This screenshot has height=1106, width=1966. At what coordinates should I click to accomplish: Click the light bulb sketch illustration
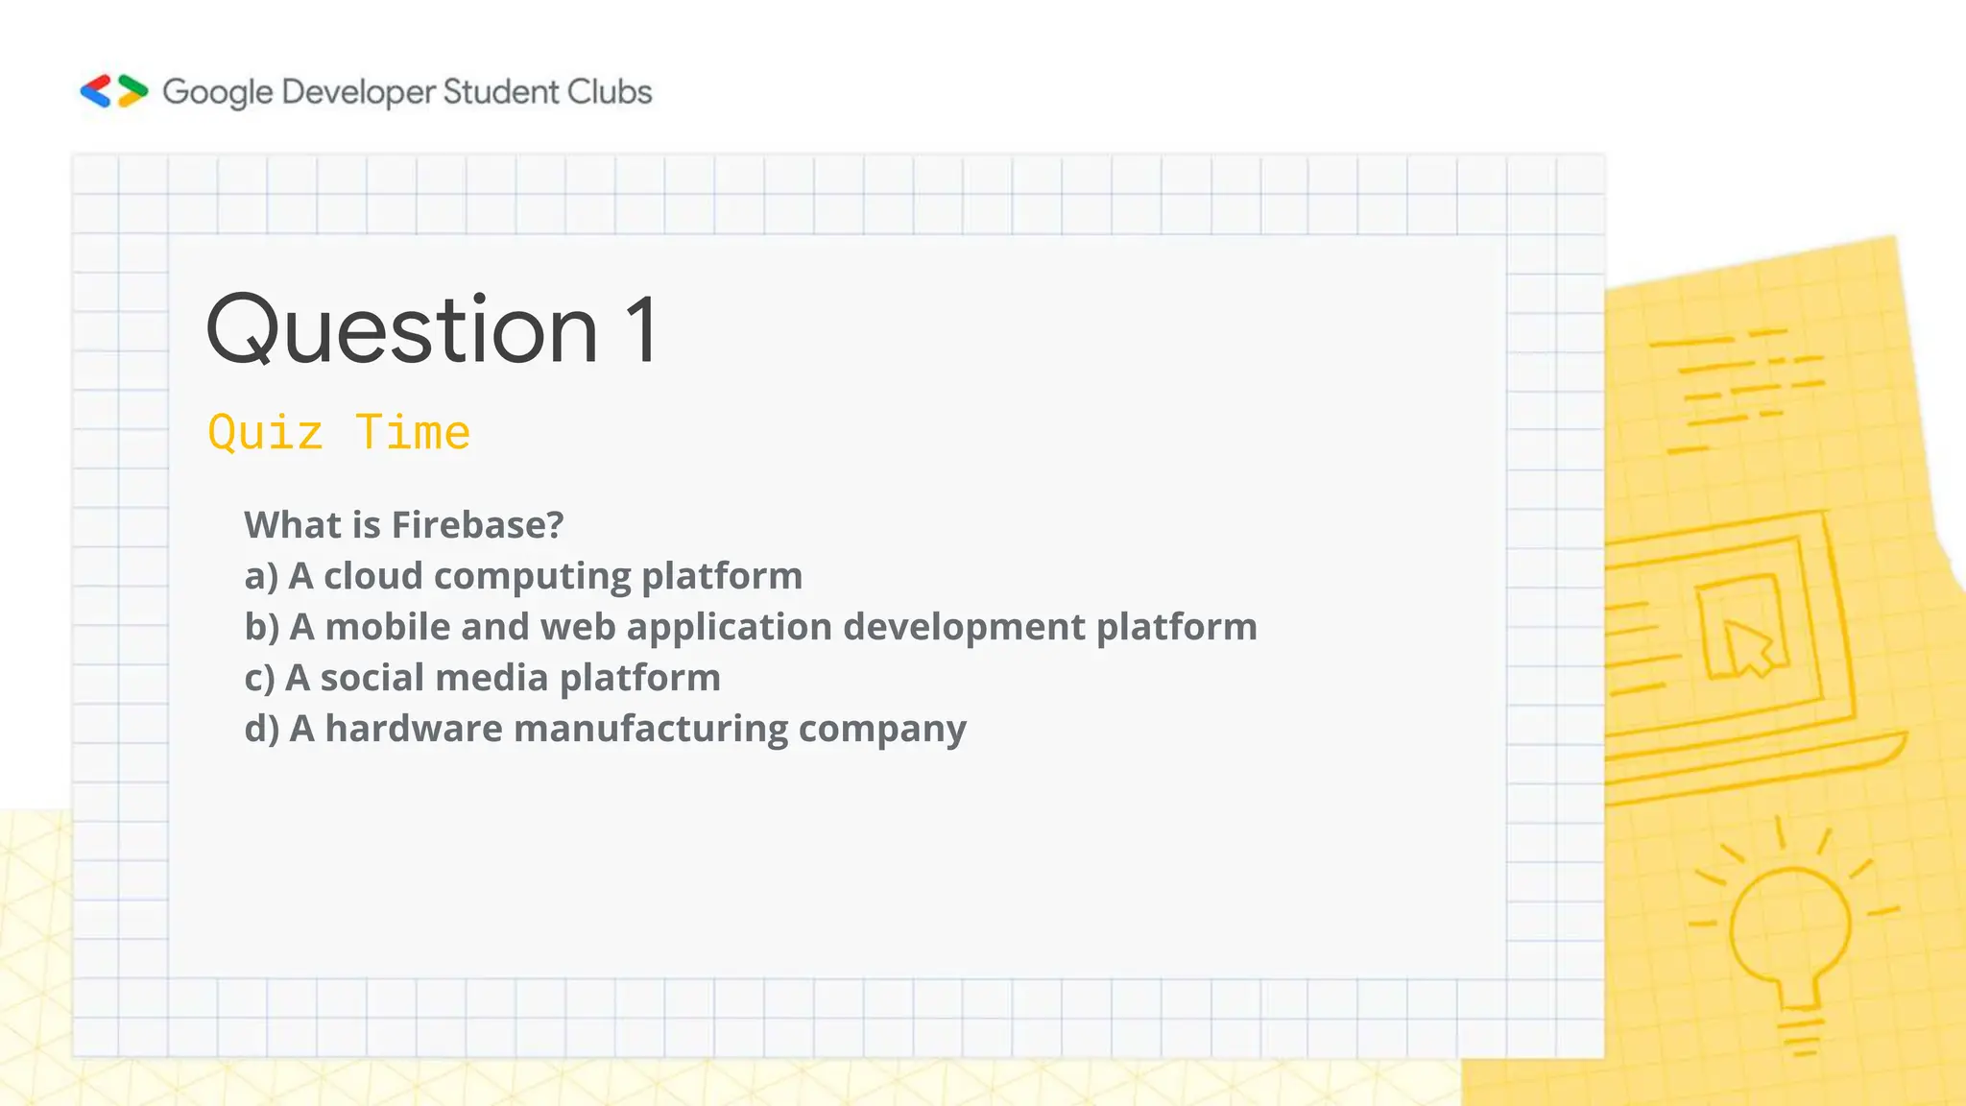point(1792,938)
